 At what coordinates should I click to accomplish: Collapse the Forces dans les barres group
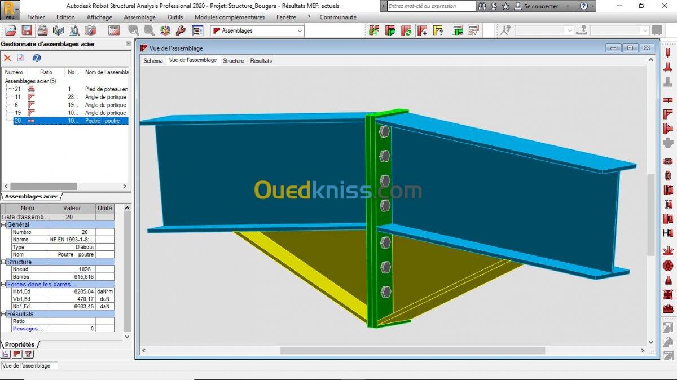(x=3, y=284)
